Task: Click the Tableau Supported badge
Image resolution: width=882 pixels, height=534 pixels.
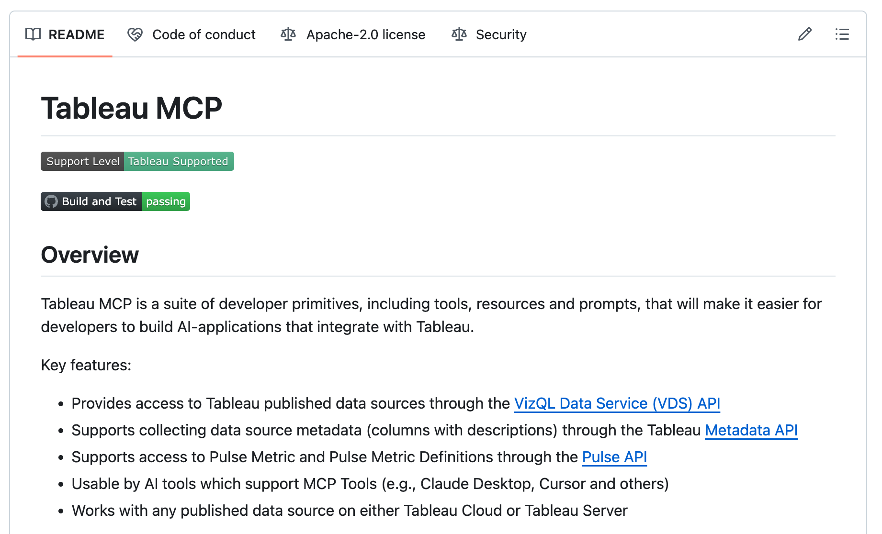Action: click(x=178, y=161)
